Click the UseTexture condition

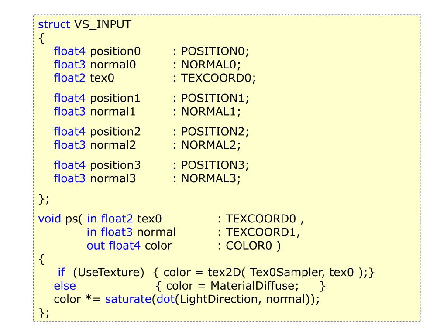coord(109,273)
